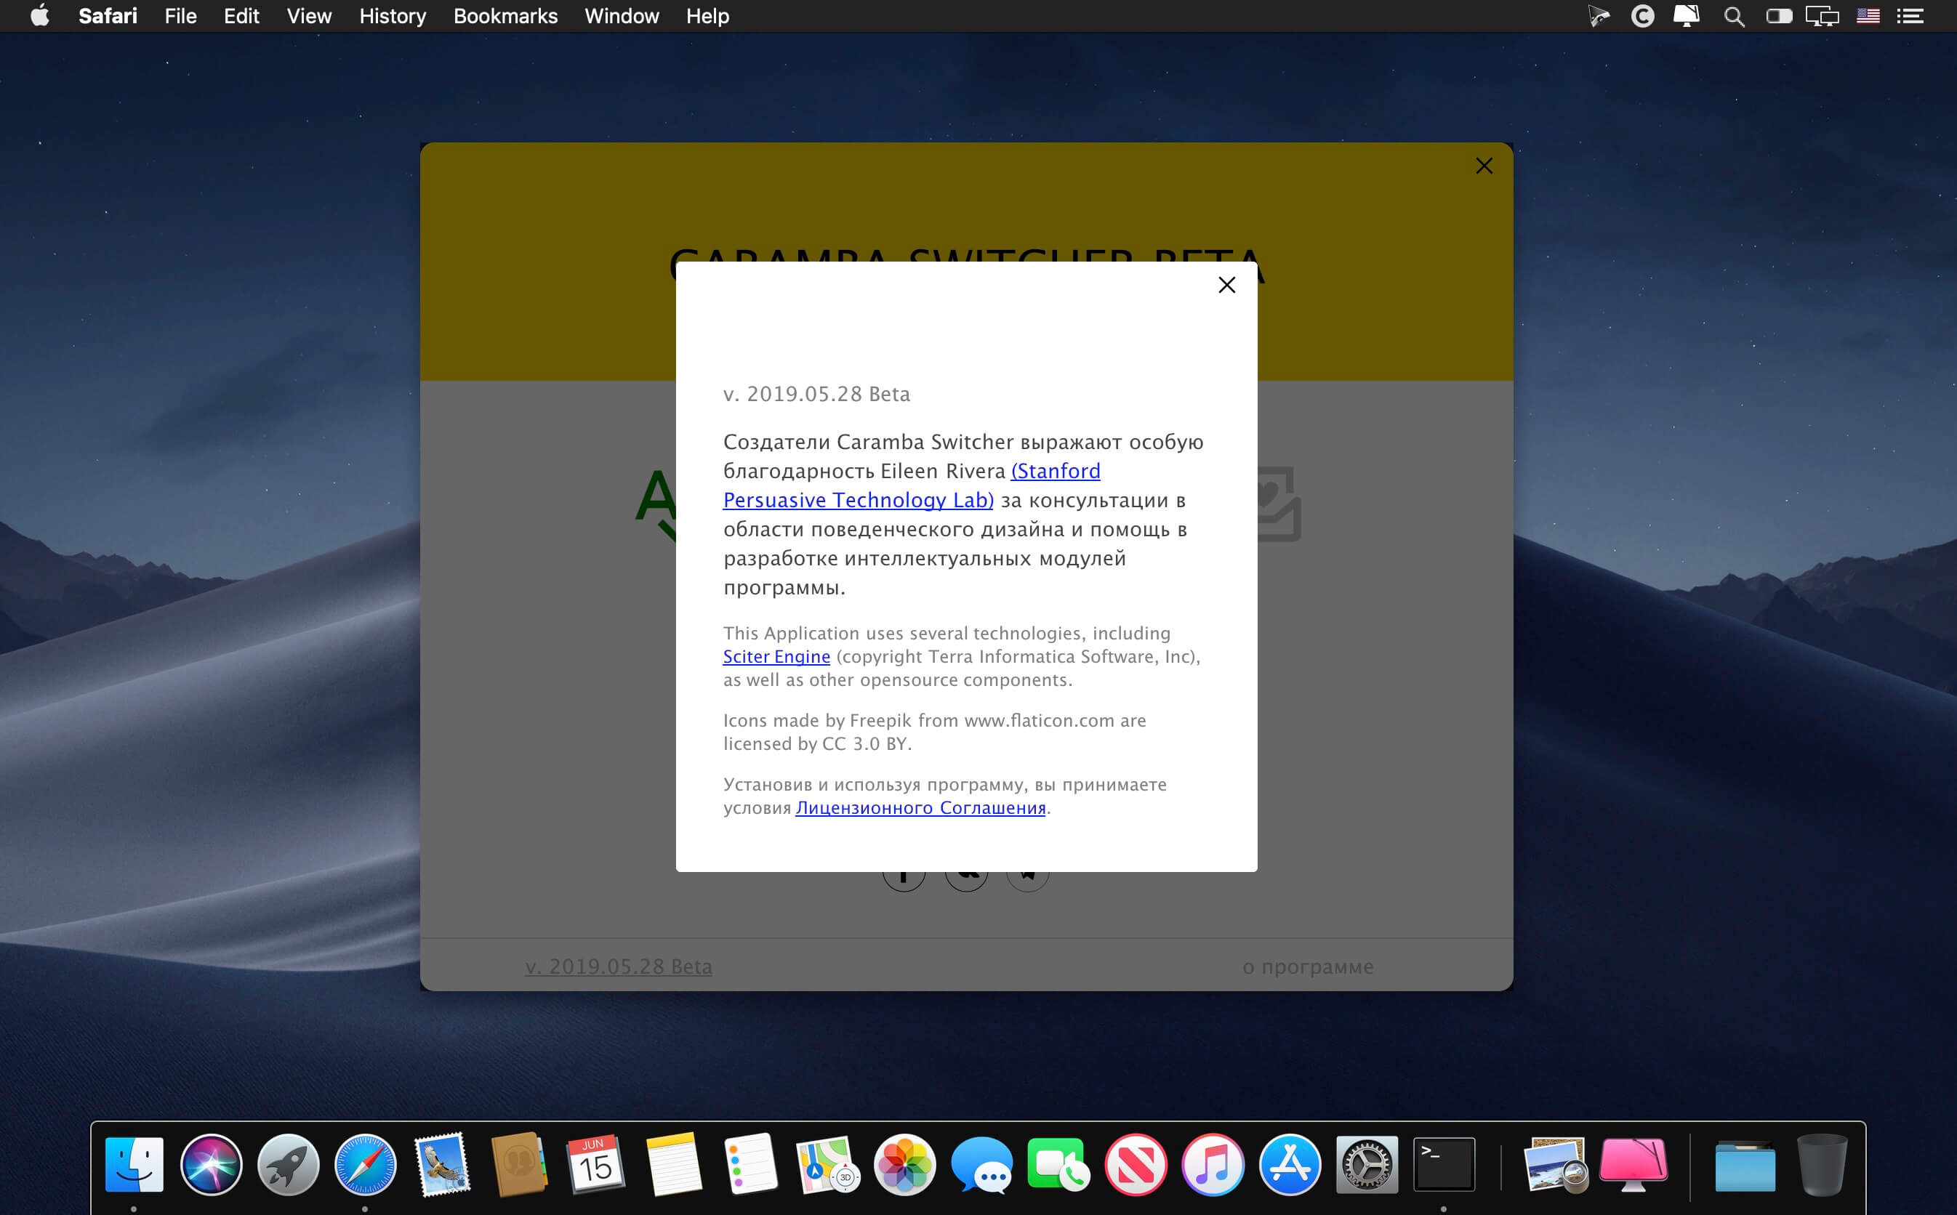Open Reminders from the Dock
1957x1215 pixels.
750,1164
